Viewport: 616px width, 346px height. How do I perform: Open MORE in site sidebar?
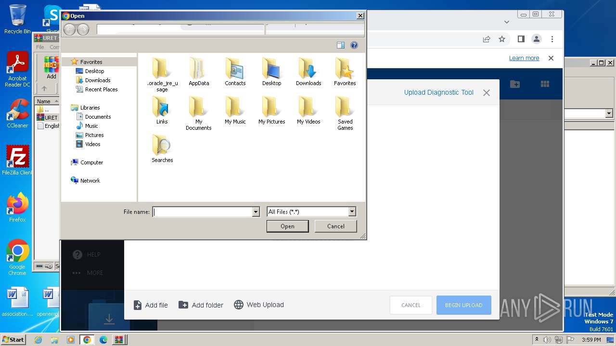88,273
